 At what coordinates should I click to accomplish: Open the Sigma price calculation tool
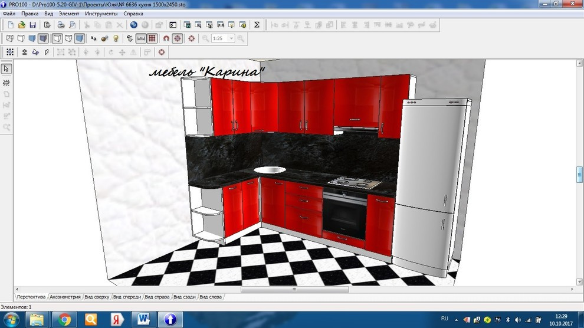[x=257, y=25]
